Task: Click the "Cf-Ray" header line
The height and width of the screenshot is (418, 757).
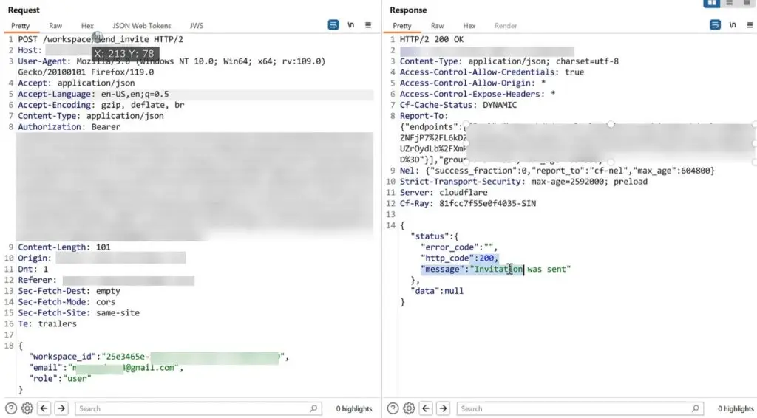Action: 468,203
